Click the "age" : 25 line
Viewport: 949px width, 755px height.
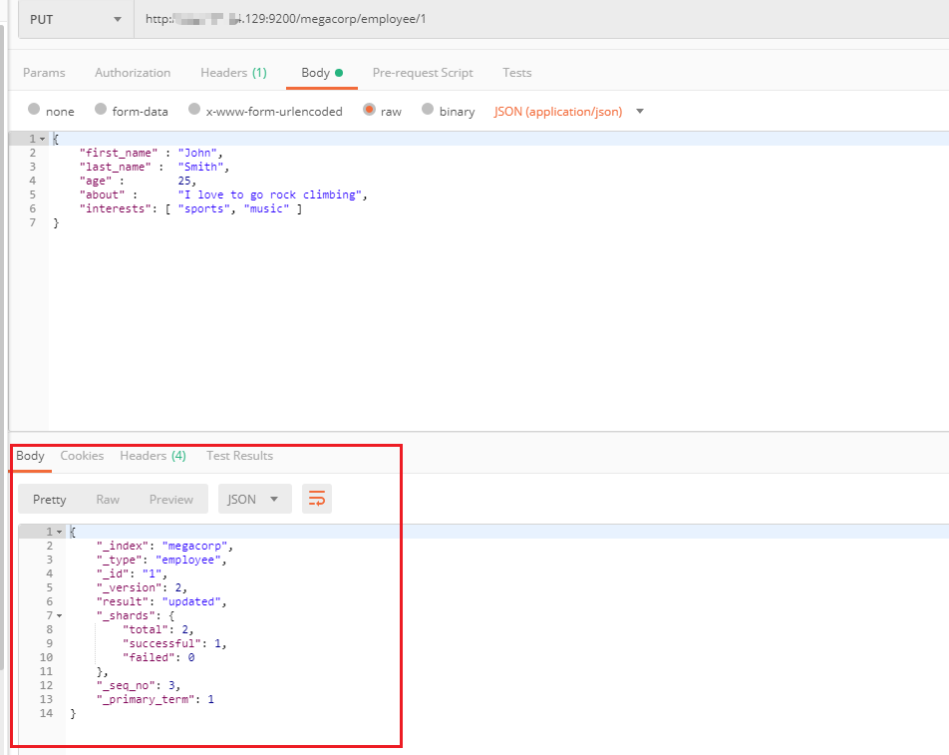pos(138,181)
